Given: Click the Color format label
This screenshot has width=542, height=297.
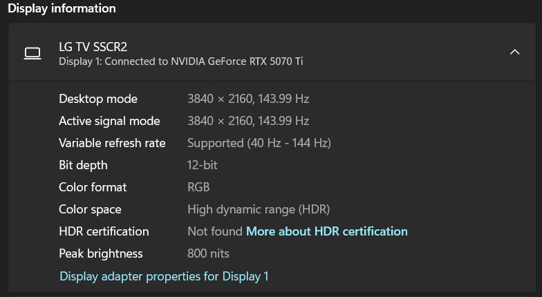Looking at the screenshot, I should [93, 187].
